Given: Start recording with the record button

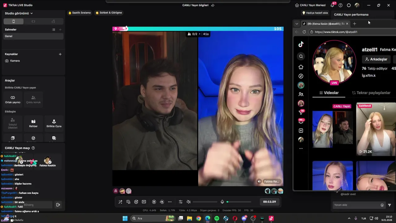Looking at the screenshot, I should point(154,202).
